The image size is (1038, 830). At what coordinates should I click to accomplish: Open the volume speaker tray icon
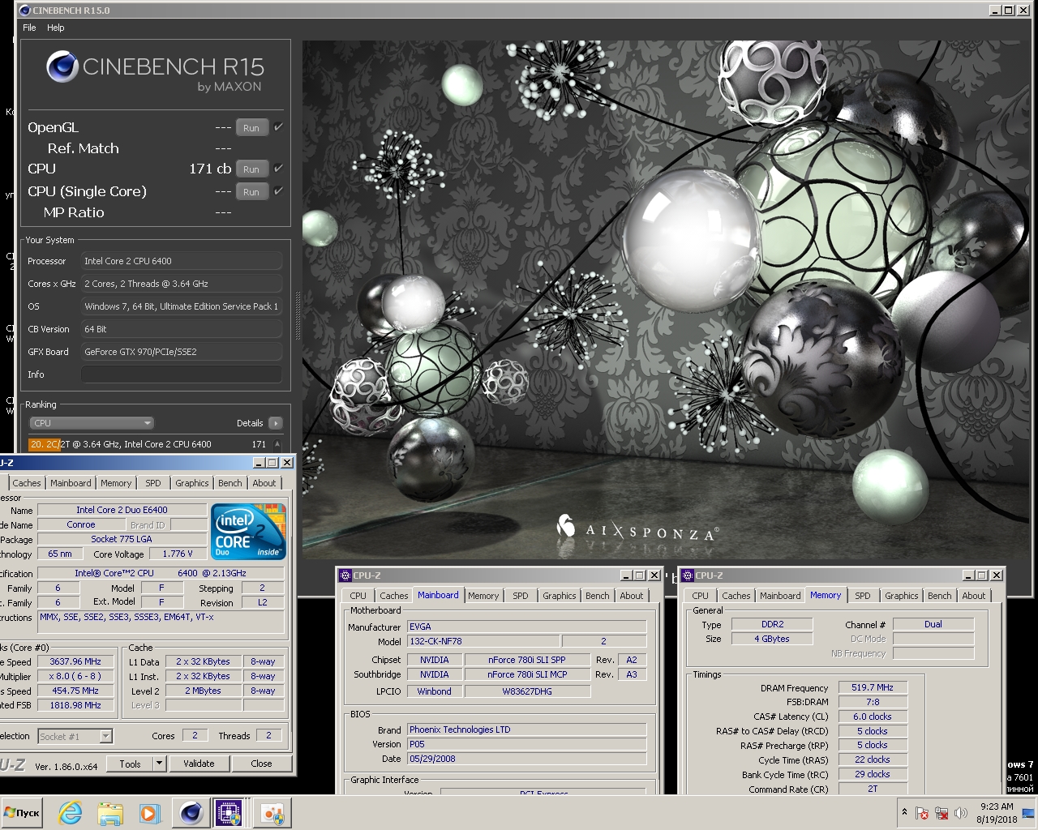pyautogui.click(x=962, y=813)
